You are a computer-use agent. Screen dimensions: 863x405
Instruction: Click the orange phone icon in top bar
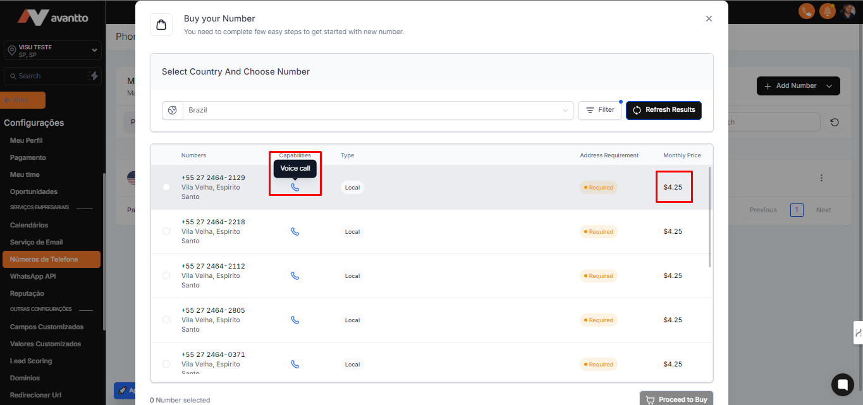point(806,11)
